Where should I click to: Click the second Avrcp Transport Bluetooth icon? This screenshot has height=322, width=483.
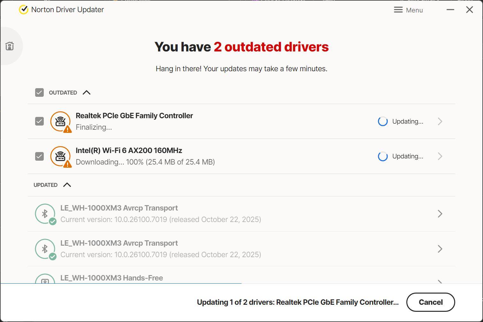pyautogui.click(x=45, y=249)
